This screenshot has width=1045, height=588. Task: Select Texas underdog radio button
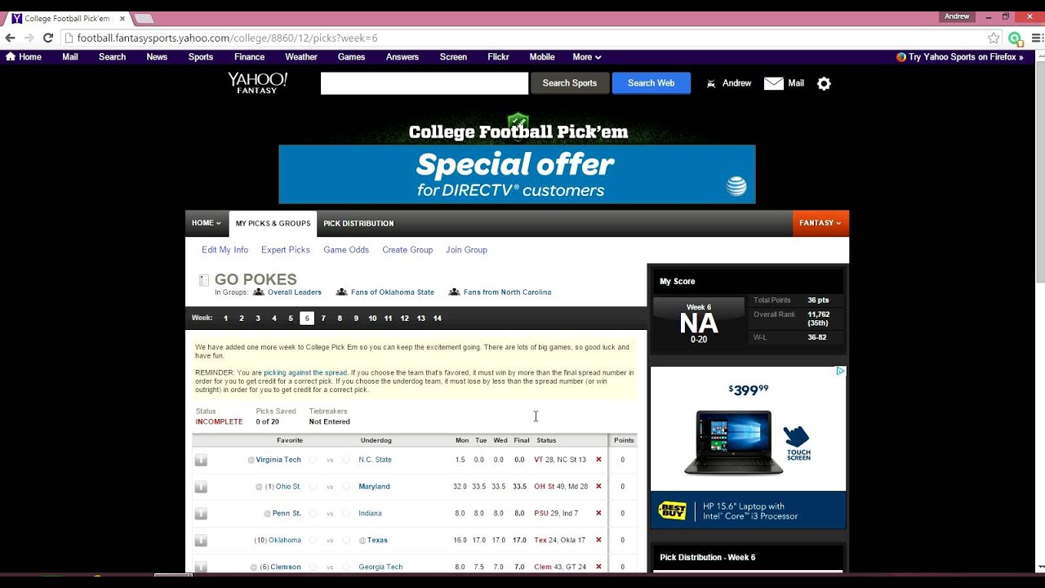pos(346,541)
